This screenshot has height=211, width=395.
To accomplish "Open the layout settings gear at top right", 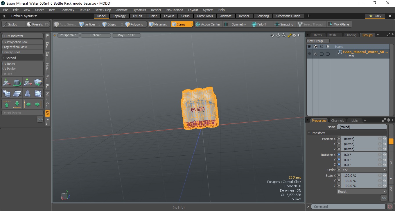I will point(390,16).
